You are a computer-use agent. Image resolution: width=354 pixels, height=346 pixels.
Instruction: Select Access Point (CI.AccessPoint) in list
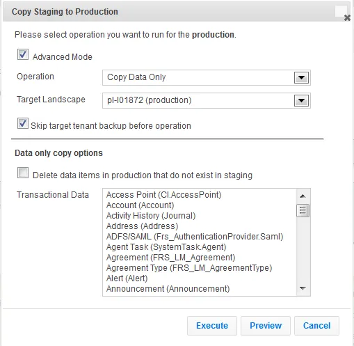click(163, 195)
